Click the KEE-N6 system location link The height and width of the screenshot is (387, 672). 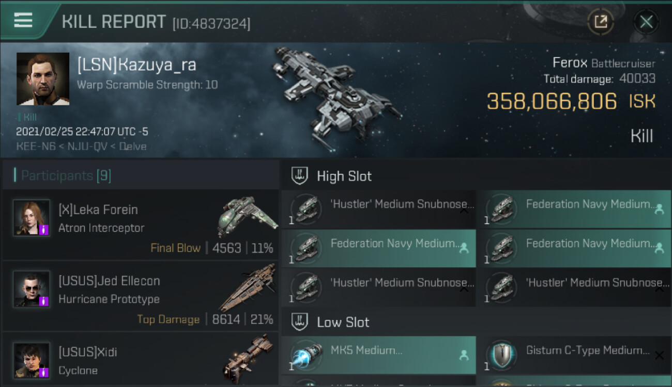pos(34,147)
